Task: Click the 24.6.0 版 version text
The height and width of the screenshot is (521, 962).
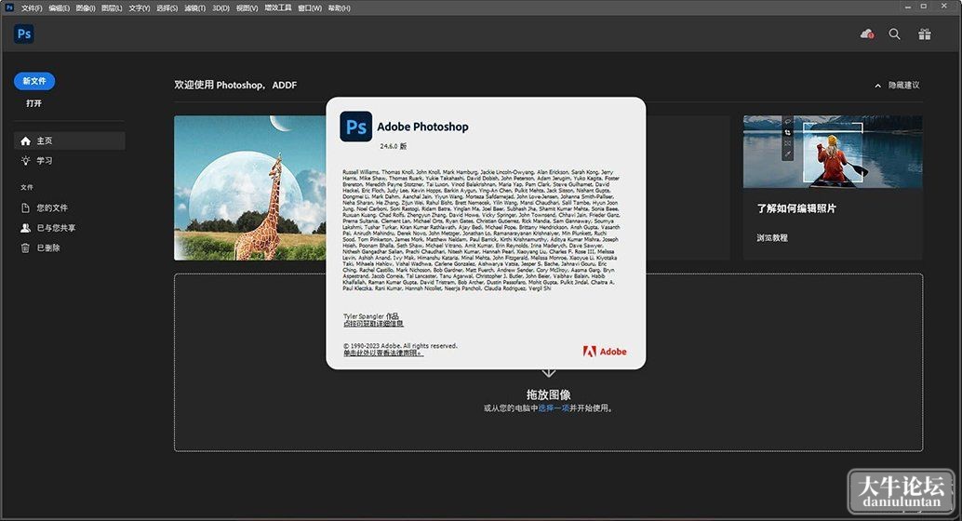Action: pyautogui.click(x=394, y=146)
